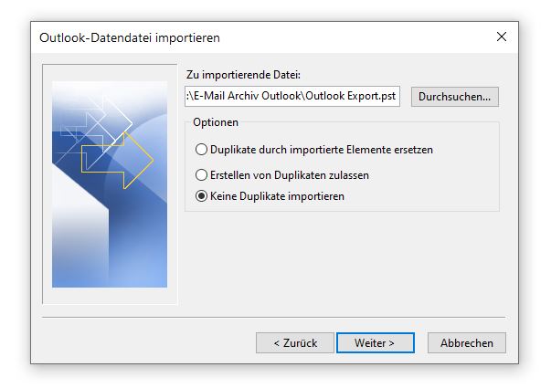Select the Keine Duplikate importieren radio circle
This screenshot has width=551, height=388.
pos(201,196)
